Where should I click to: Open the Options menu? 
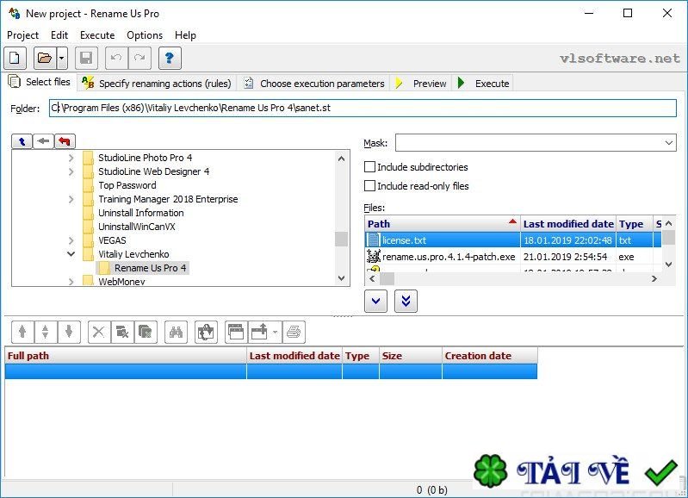click(x=145, y=35)
